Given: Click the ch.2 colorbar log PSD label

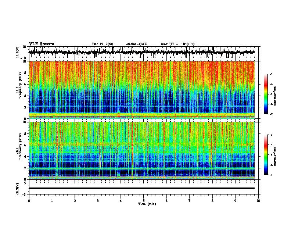Looking at the screenshot, I should 275,156.
